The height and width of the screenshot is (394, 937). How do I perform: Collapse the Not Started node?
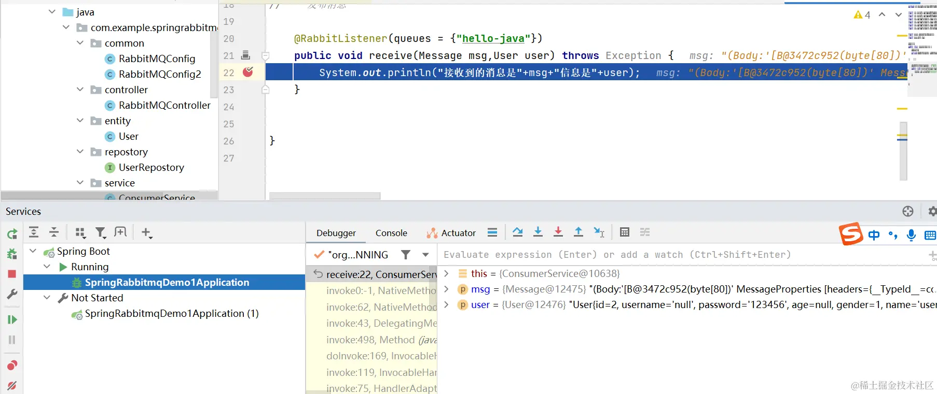coord(47,298)
